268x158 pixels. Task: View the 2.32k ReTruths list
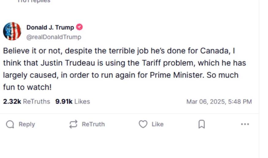click(26, 102)
